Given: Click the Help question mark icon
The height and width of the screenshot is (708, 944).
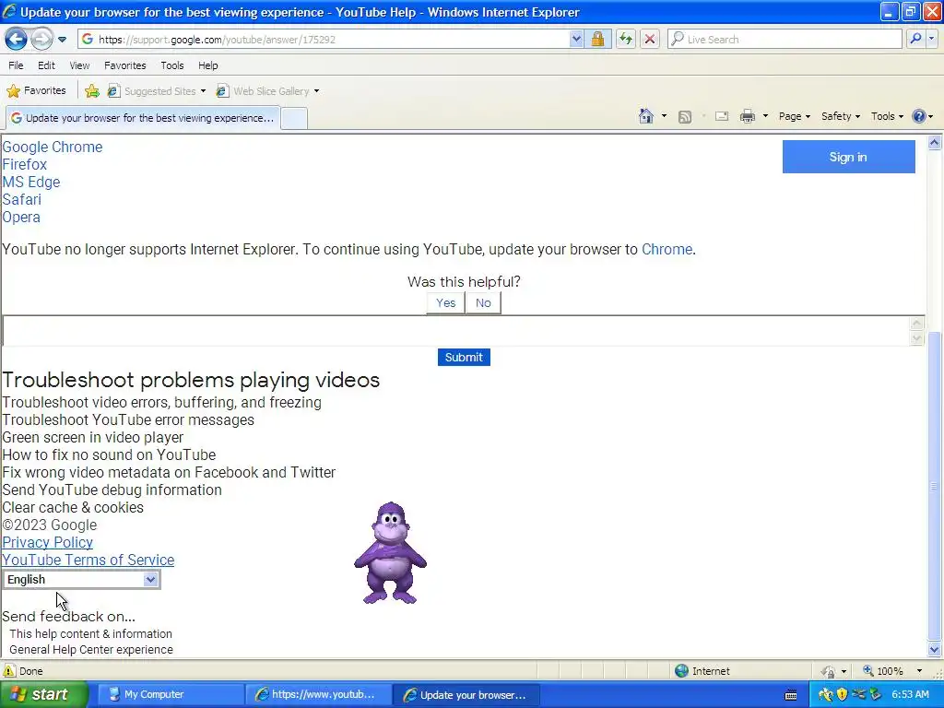Looking at the screenshot, I should [x=919, y=116].
